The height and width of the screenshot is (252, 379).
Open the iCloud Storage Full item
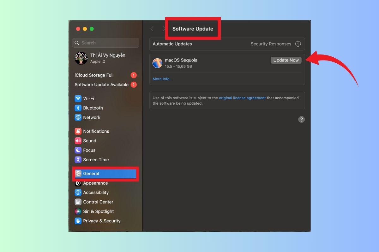(x=106, y=75)
